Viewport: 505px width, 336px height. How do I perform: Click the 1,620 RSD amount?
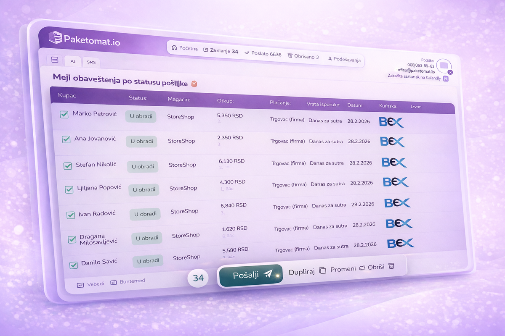[x=234, y=228]
